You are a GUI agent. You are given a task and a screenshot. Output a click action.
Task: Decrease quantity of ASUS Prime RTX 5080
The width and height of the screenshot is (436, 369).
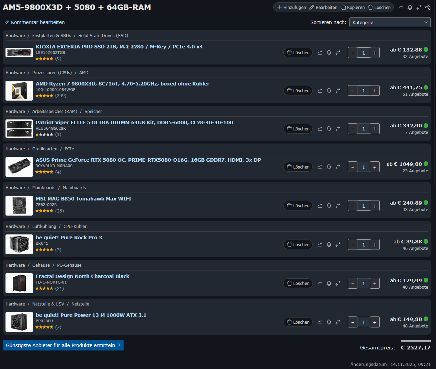click(353, 167)
